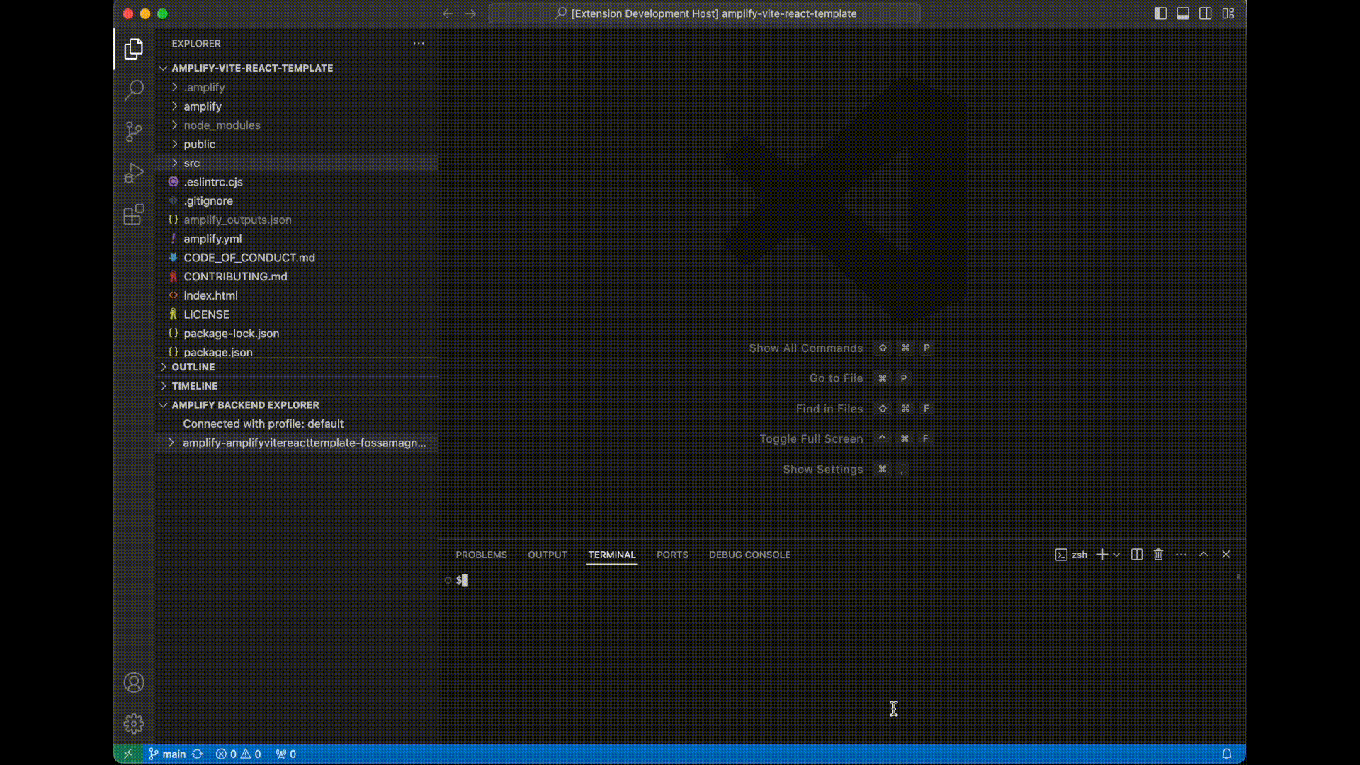The width and height of the screenshot is (1360, 765).
Task: Click the Source Control icon in sidebar
Action: pyautogui.click(x=134, y=131)
